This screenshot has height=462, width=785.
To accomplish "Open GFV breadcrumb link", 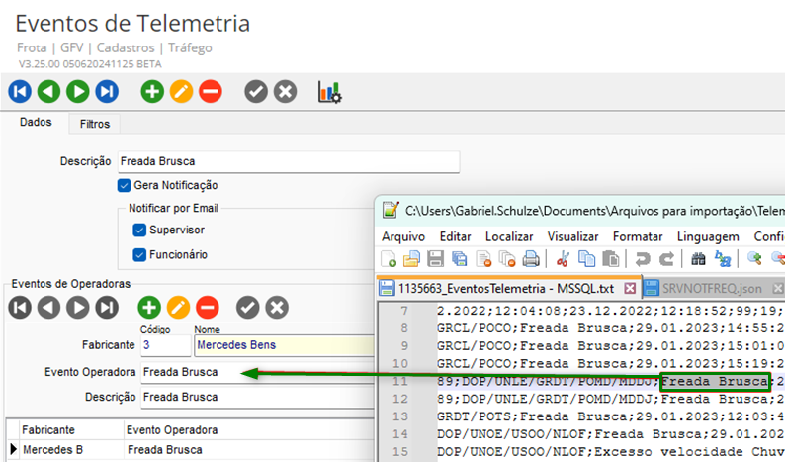I will [x=71, y=48].
